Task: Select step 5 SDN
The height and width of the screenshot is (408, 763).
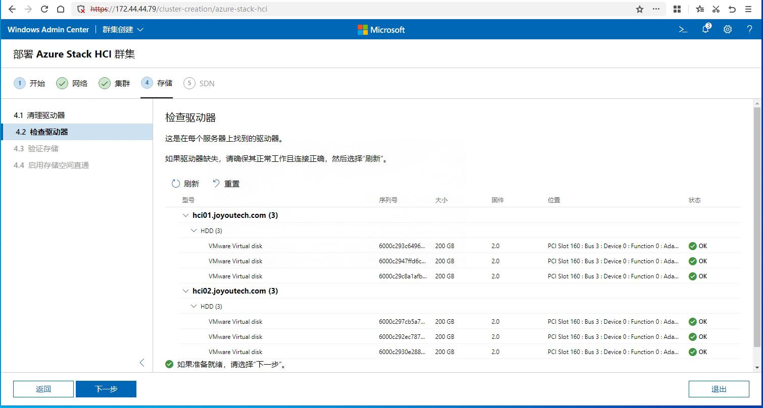Action: [x=199, y=83]
